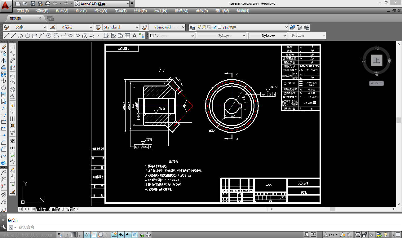402x238 pixels.
Task: Select the Move tool
Action: (4, 81)
